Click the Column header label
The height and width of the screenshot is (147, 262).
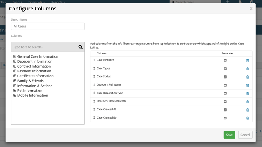pyautogui.click(x=102, y=53)
